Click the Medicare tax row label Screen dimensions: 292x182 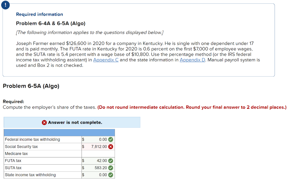[16, 153]
